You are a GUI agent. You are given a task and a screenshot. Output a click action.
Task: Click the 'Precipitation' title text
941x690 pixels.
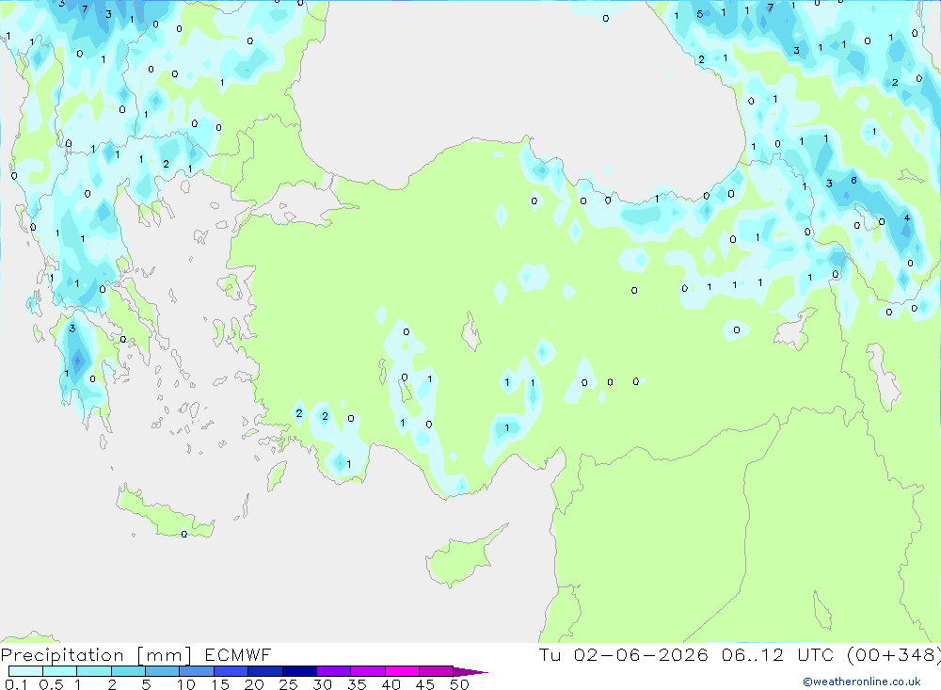point(62,655)
